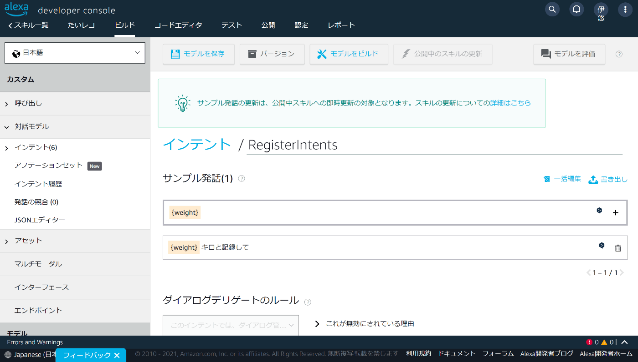This screenshot has width=638, height=362.
Task: Click the help icon beside モデルを評価
Action: (619, 54)
